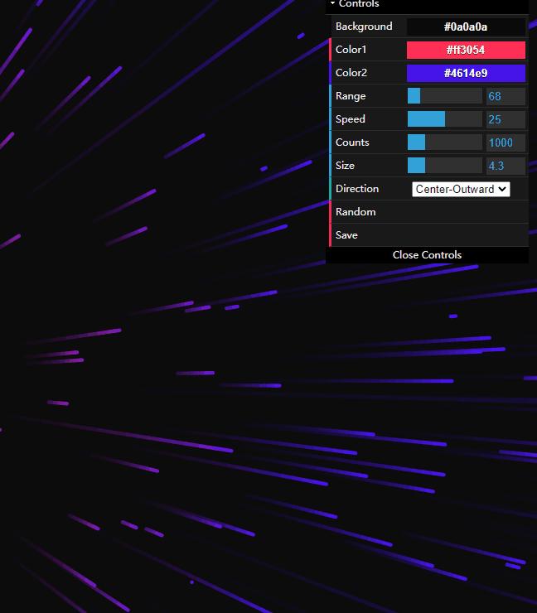The image size is (537, 613).
Task: Focus the Size value field showing 4.3
Action: pos(506,166)
